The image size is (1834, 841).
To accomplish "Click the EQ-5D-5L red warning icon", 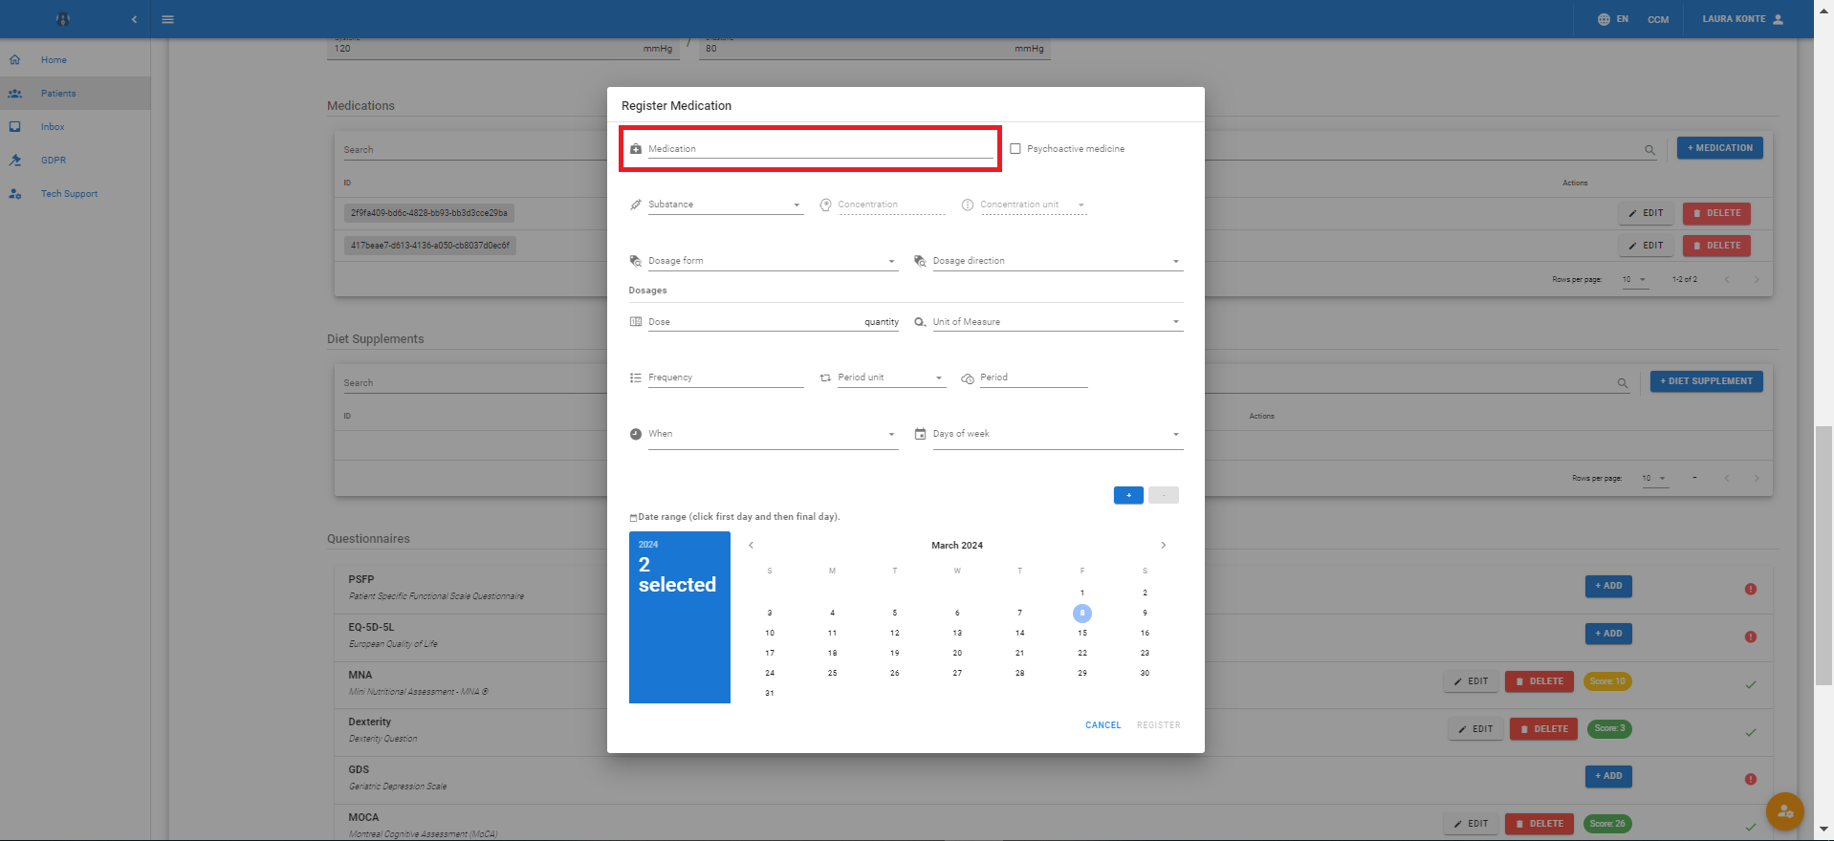I will 1751,636.
